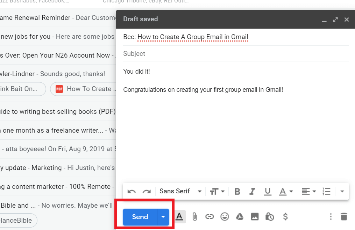Image resolution: width=355 pixels, height=230 pixels.
Task: Insert files using Google Drive
Action: pos(240,217)
